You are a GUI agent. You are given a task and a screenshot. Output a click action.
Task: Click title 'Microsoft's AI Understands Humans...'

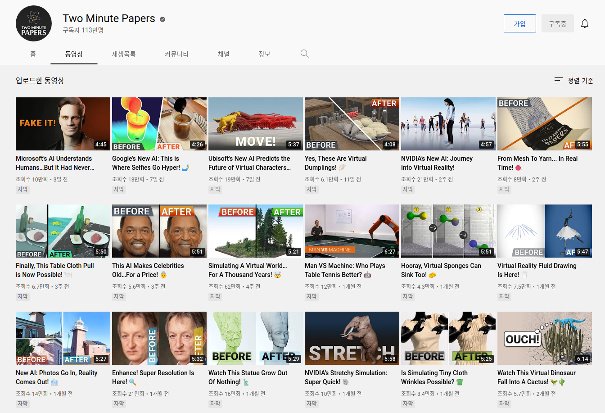55,163
